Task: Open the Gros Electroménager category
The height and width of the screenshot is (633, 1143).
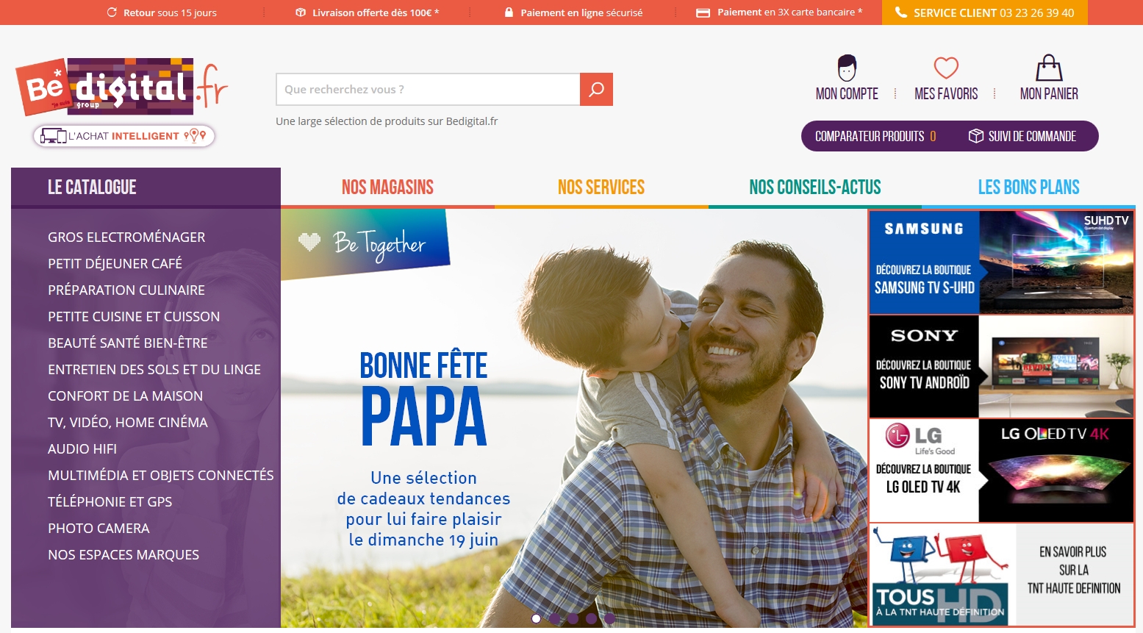Action: (x=126, y=237)
